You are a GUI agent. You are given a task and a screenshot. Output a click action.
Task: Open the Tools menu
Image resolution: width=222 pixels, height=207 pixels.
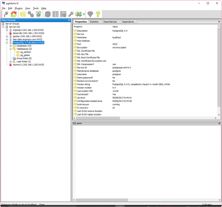pyautogui.click(x=36, y=8)
